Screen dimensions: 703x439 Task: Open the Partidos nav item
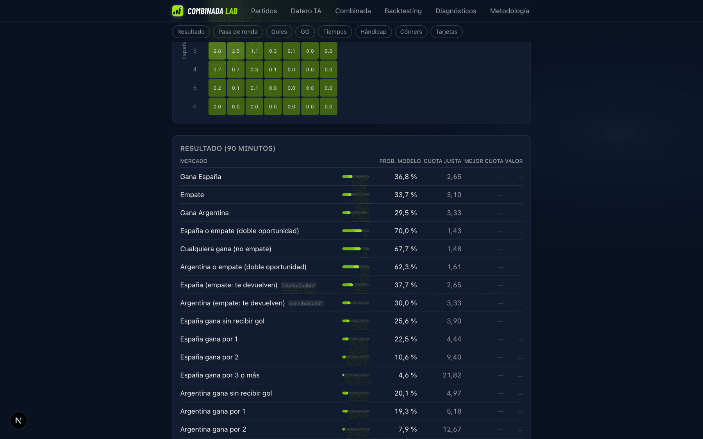click(264, 11)
